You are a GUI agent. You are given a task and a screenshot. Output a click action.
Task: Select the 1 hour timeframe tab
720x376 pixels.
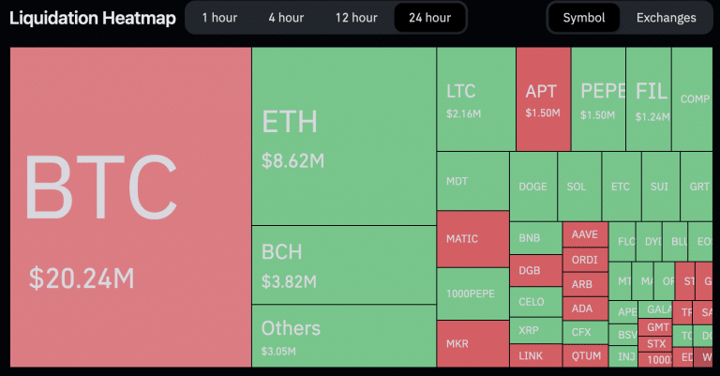coord(218,18)
